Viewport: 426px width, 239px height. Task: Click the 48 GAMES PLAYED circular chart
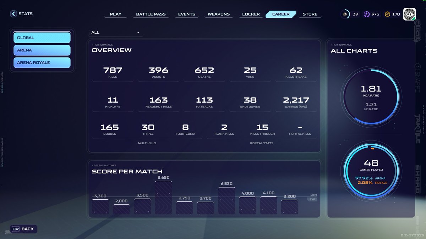tap(371, 172)
